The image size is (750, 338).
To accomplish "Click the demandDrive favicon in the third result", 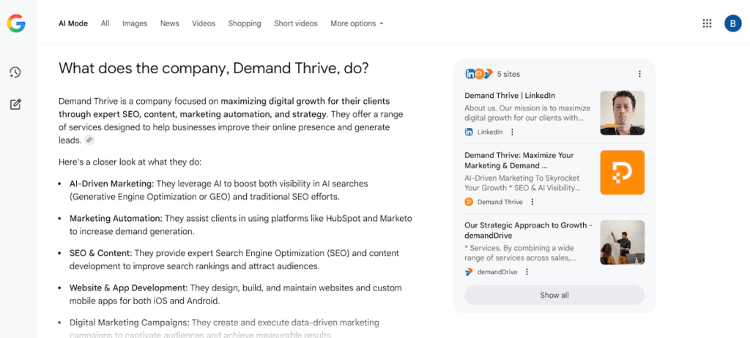I will click(x=469, y=272).
